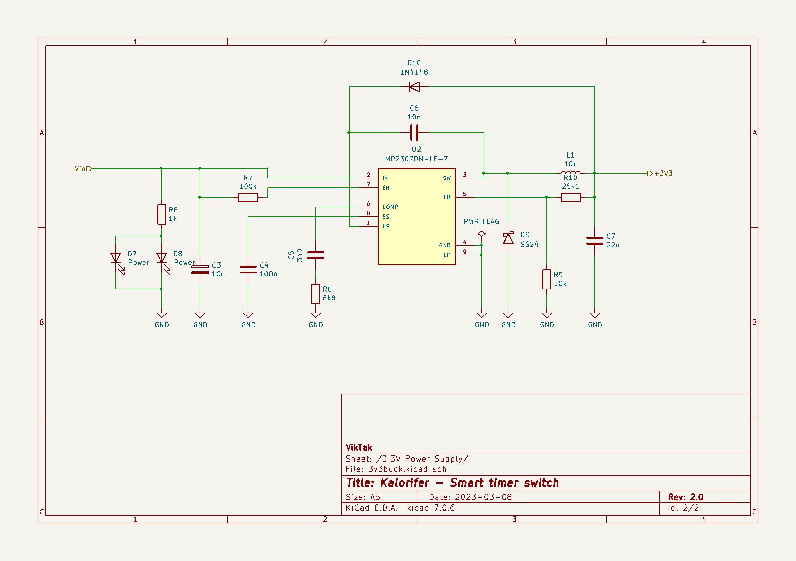Select the Date 2023-03-08 field
This screenshot has height=561, width=796.
tap(470, 496)
